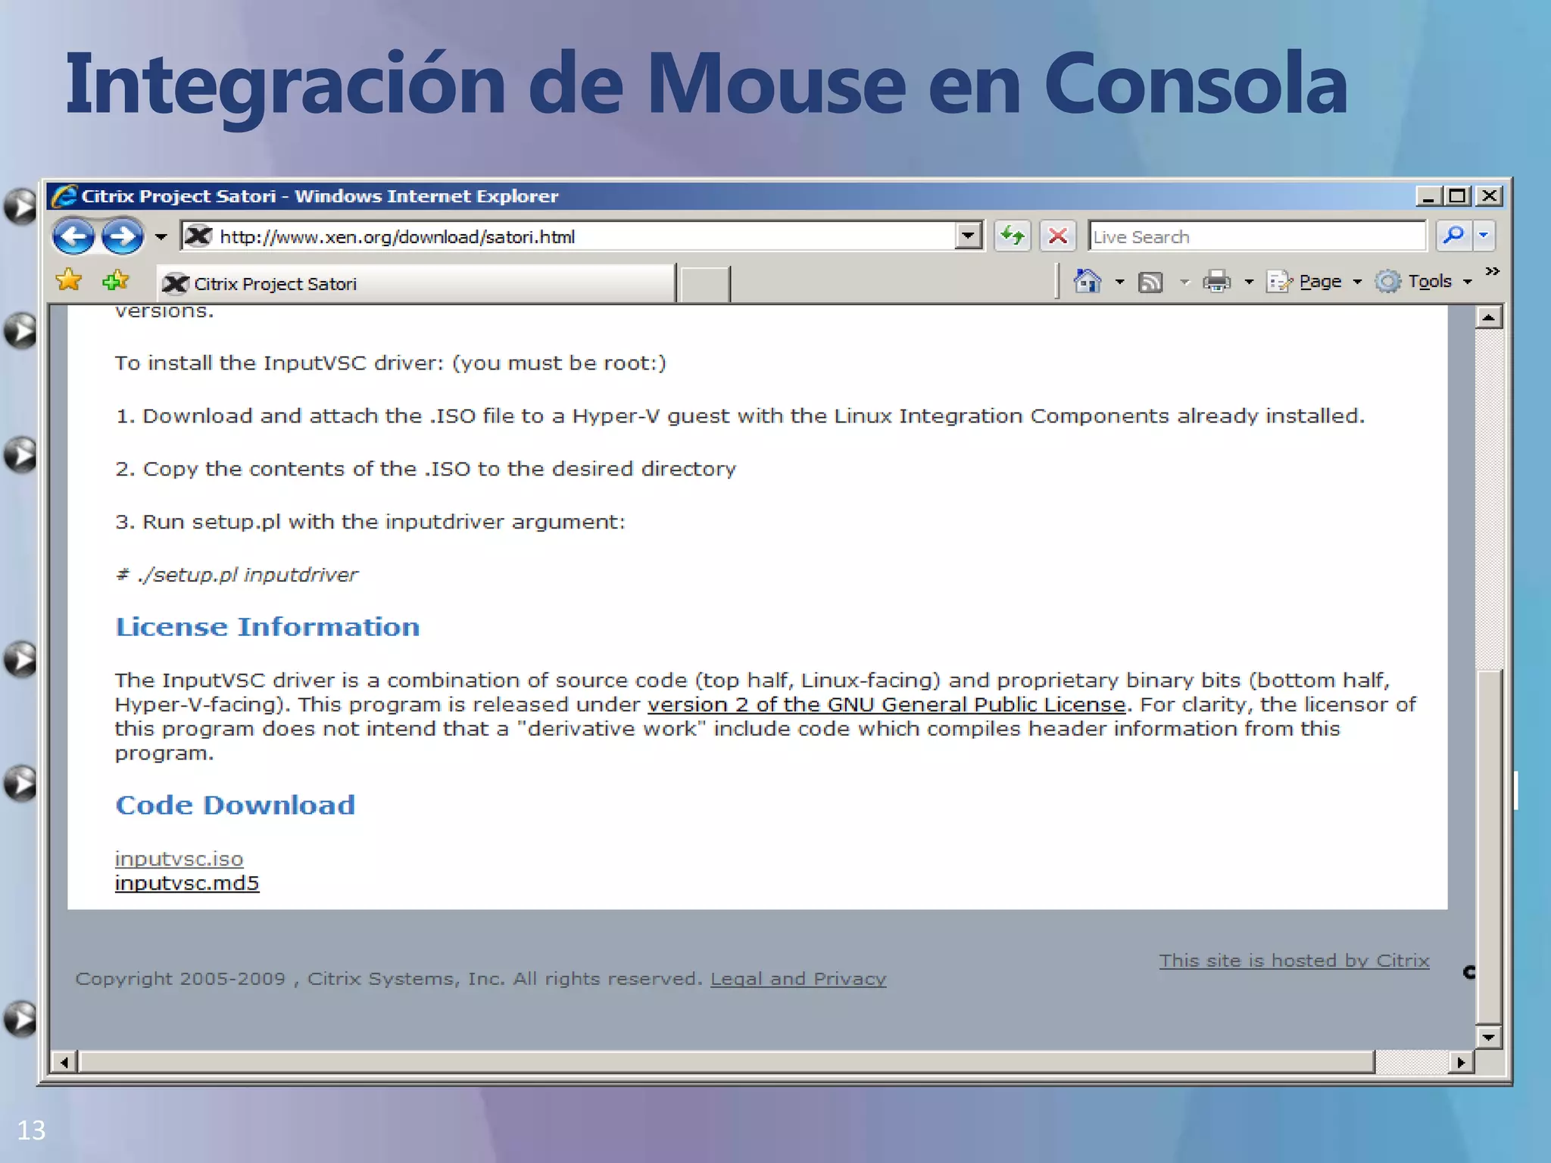Image resolution: width=1551 pixels, height=1163 pixels.
Task: Select the Citrix Project Satori tab
Action: 416,283
